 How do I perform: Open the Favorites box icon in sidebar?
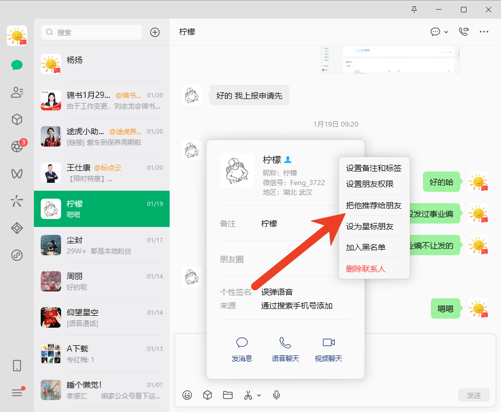pyautogui.click(x=17, y=120)
